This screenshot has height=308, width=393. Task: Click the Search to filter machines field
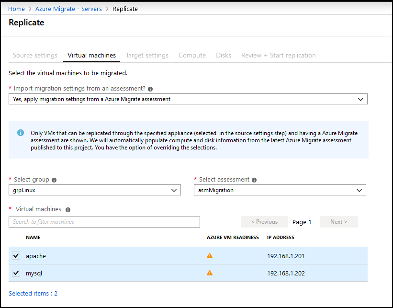coord(104,222)
